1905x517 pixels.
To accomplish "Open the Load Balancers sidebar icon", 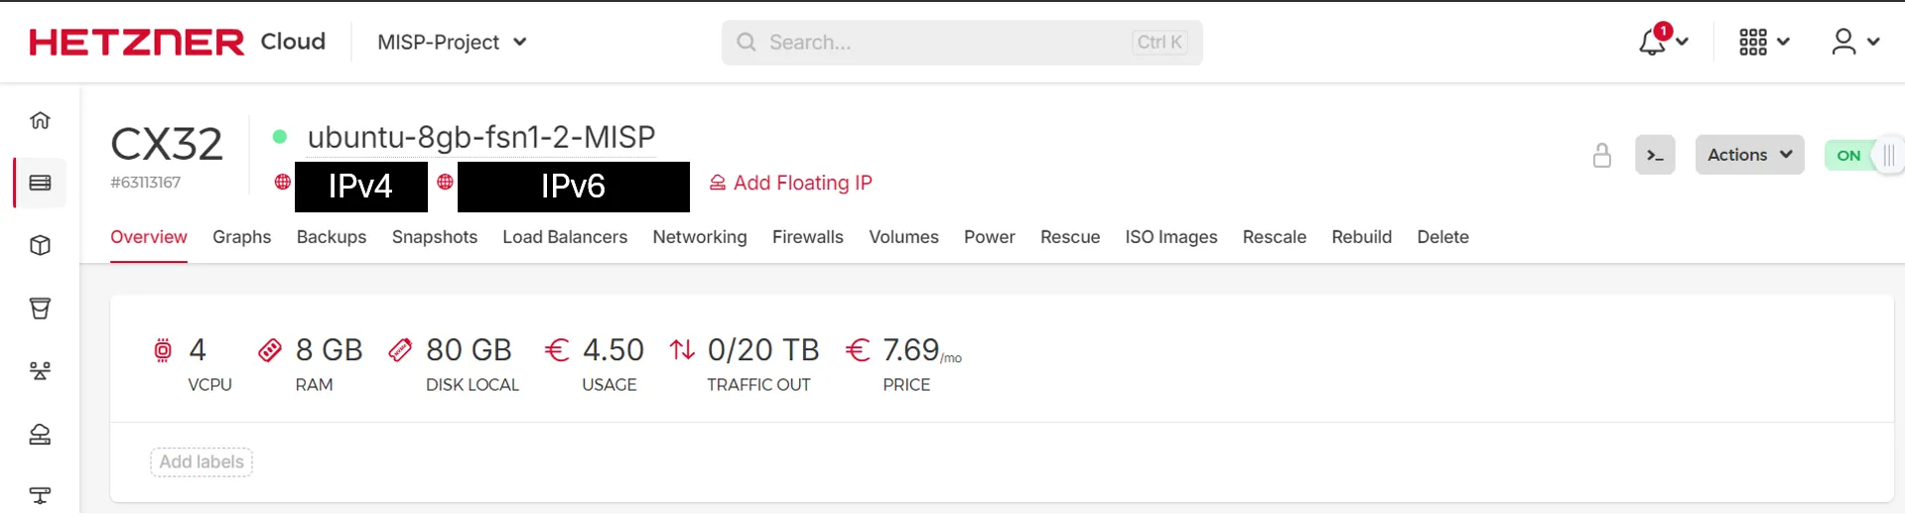I will click(40, 371).
